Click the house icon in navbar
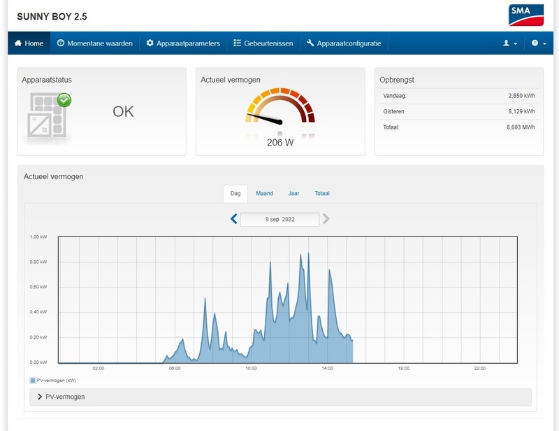 pos(18,43)
